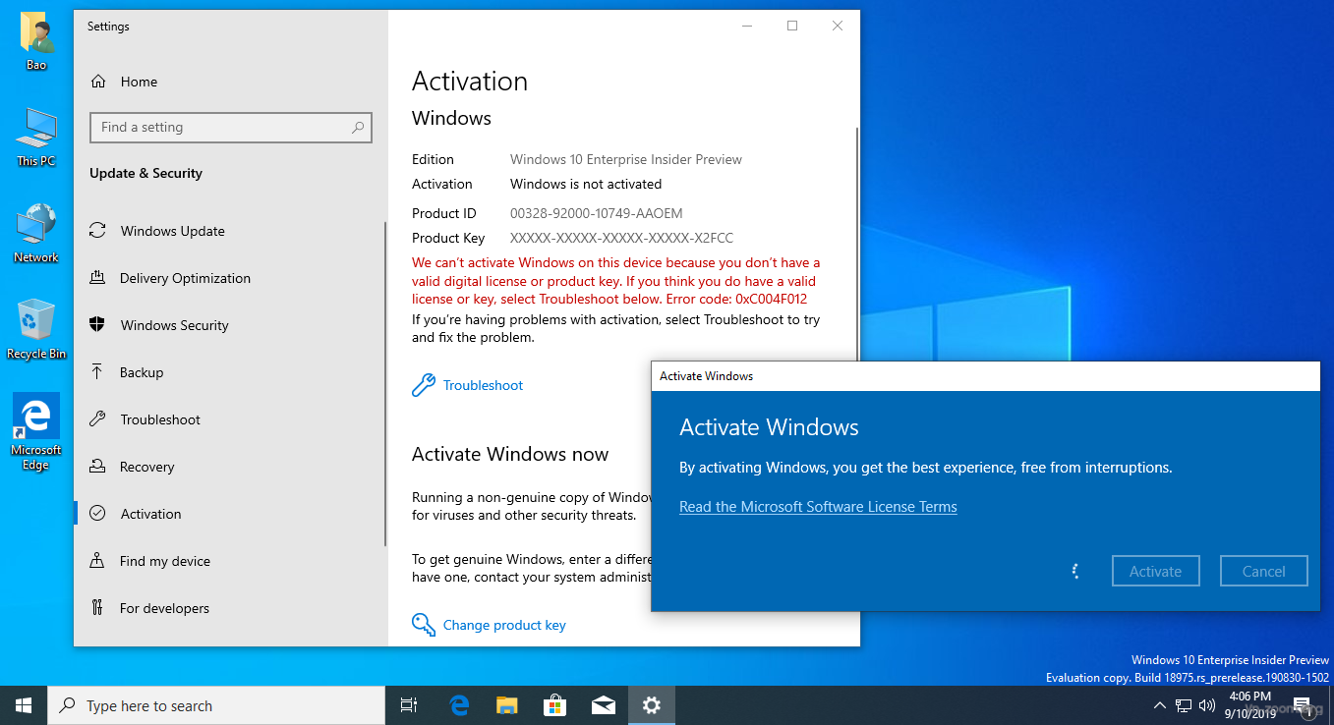Screen dimensions: 1334x725
Task: Select the For developers icon
Action: pyautogui.click(x=97, y=608)
